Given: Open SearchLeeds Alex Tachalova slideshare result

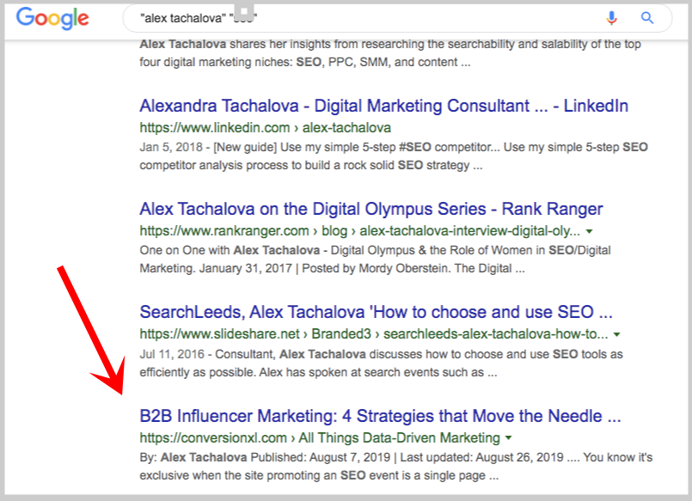Looking at the screenshot, I should point(376,312).
